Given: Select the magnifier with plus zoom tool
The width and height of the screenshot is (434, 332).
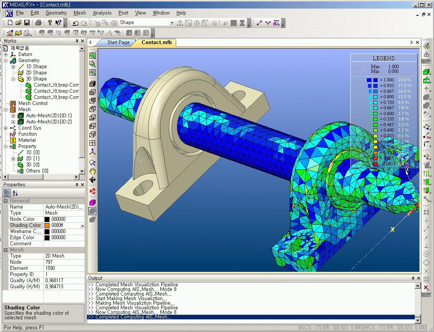Looking at the screenshot, I should [x=92, y=163].
